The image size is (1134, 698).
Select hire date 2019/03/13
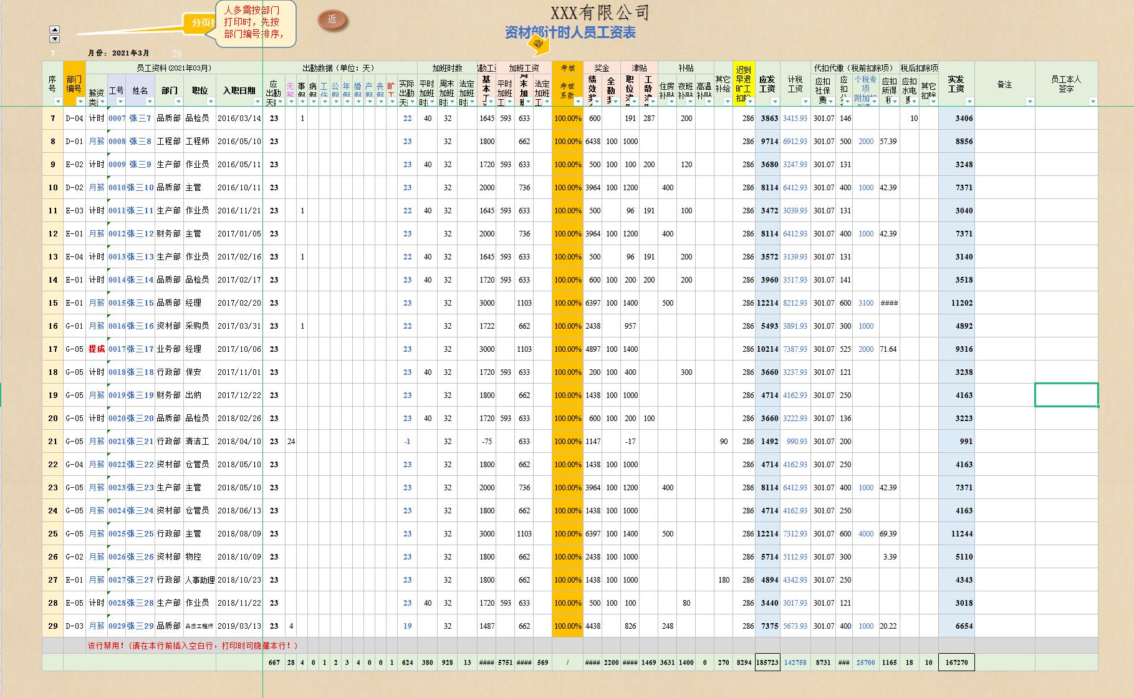pos(239,626)
